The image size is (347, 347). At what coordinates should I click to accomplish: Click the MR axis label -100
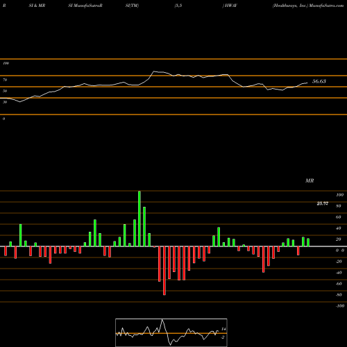click(340, 306)
